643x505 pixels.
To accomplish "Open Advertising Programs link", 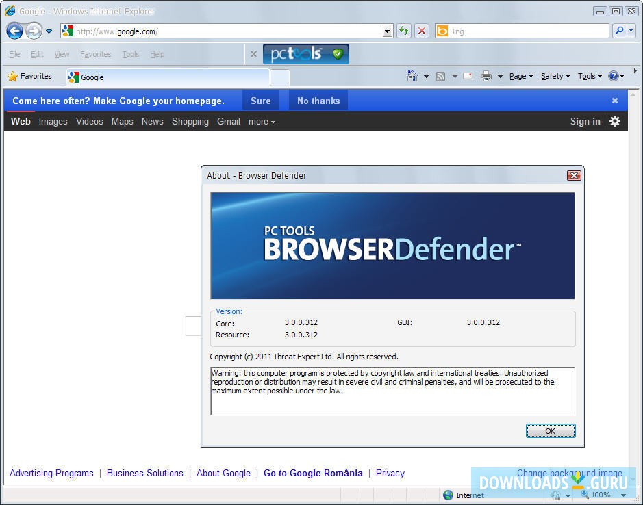I will tap(51, 473).
